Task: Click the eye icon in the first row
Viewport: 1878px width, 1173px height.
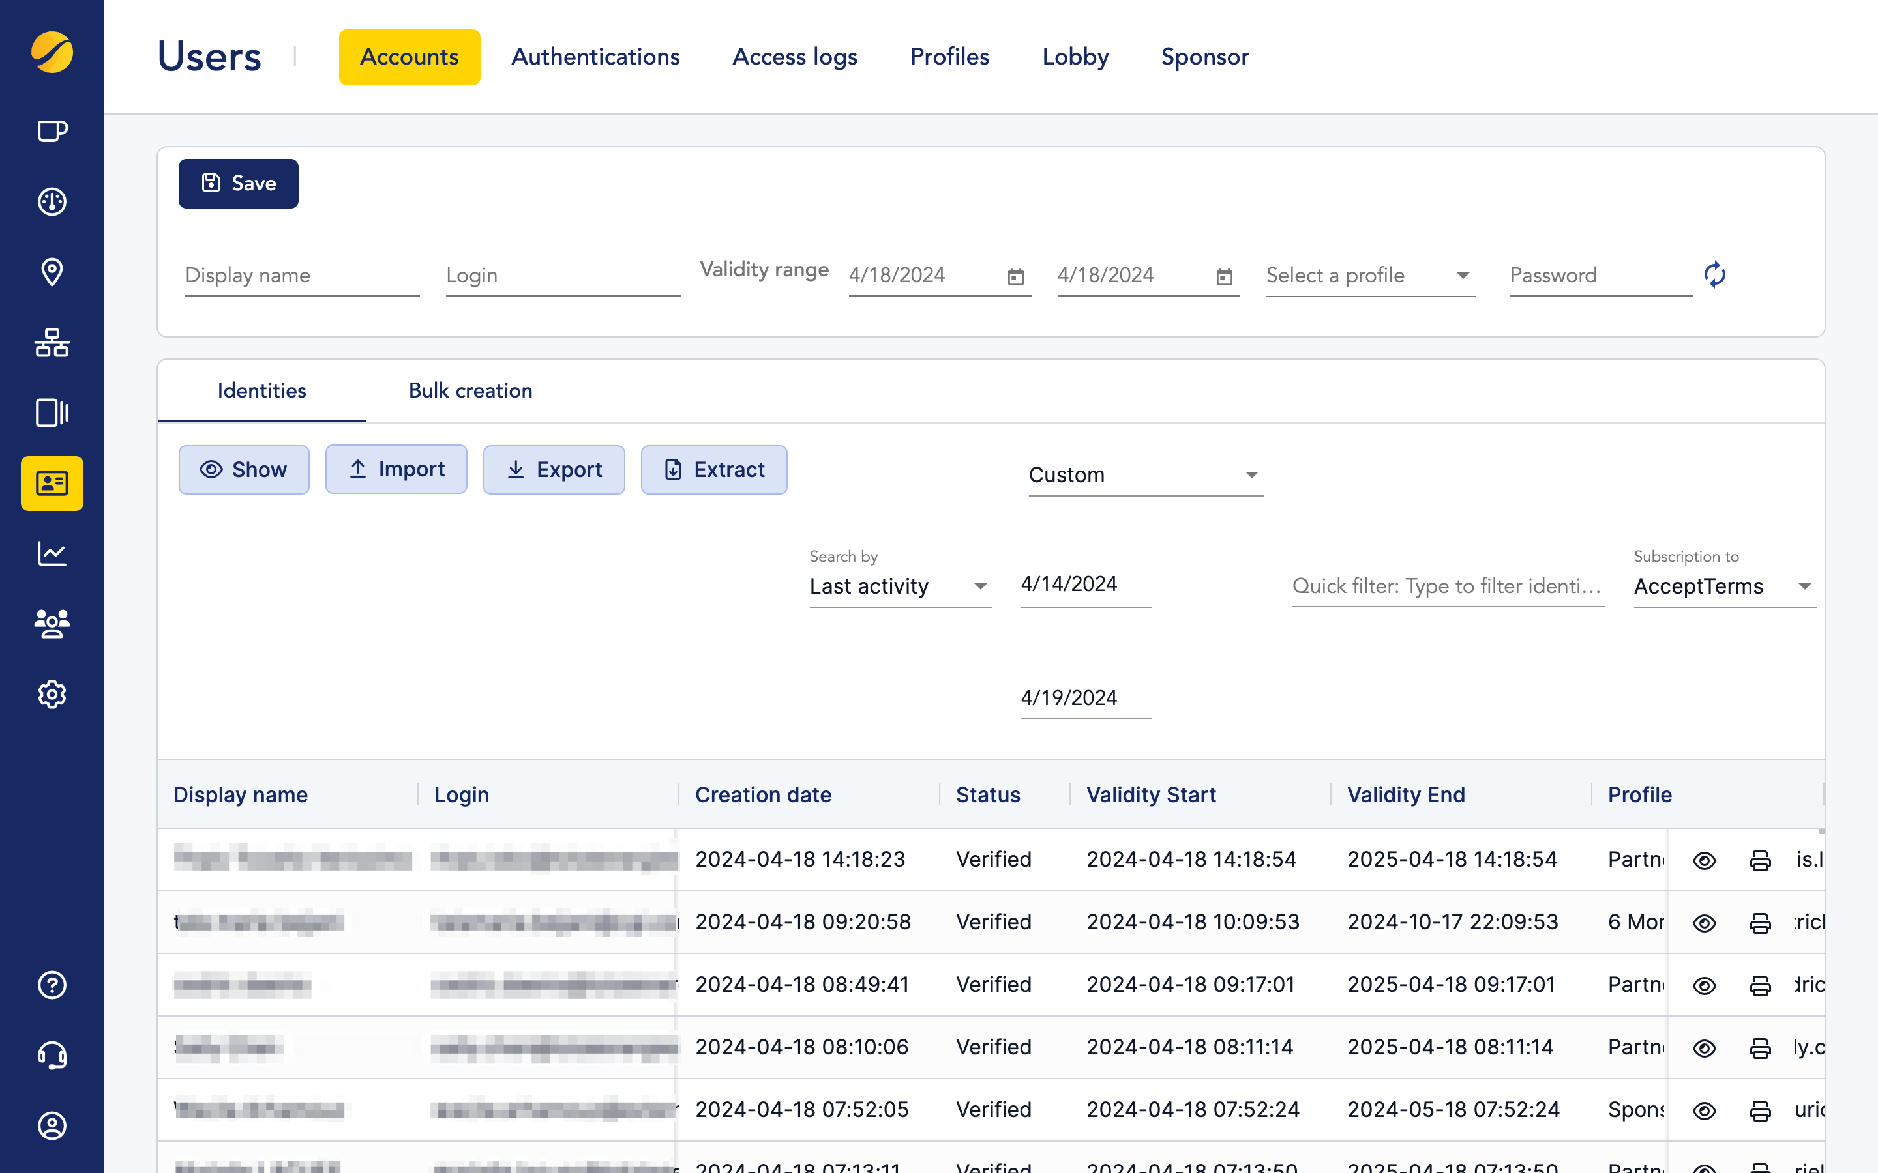Action: 1704,860
